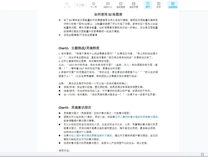Select fit width (适合宽度) view
This screenshot has height=157, width=208.
[x=121, y=5]
